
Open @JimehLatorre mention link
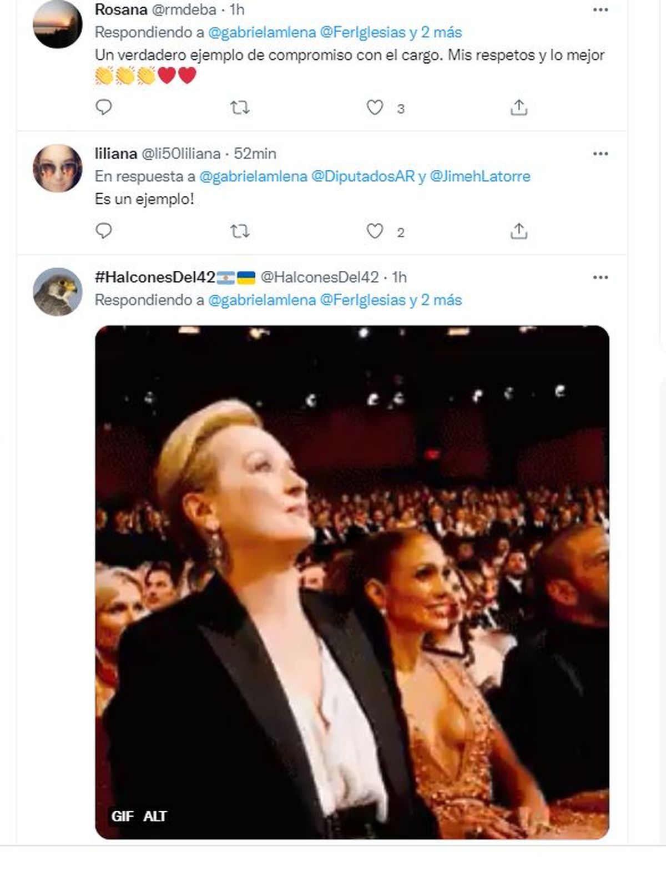pos(480,176)
